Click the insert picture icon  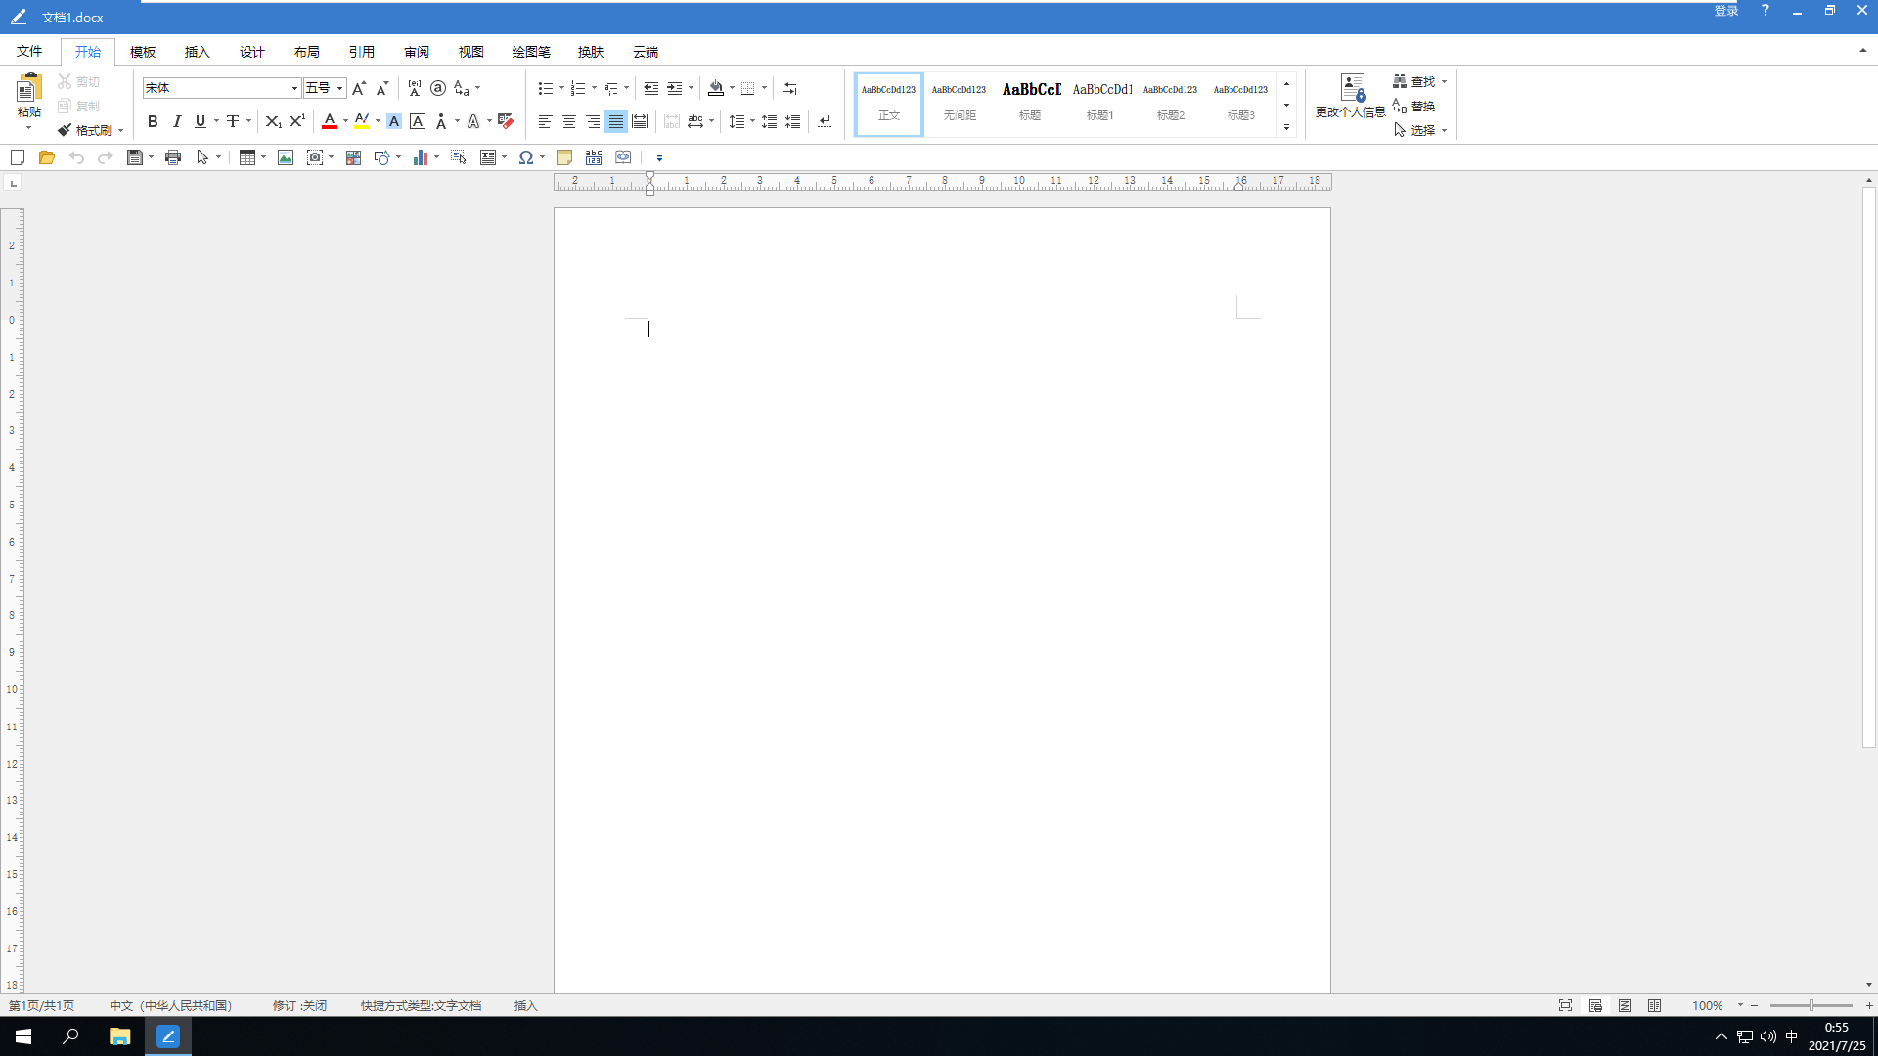point(286,157)
